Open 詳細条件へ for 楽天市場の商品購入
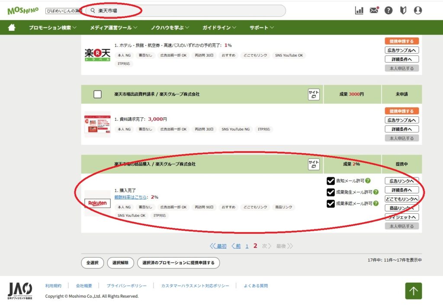The width and height of the screenshot is (443, 306). (402, 190)
